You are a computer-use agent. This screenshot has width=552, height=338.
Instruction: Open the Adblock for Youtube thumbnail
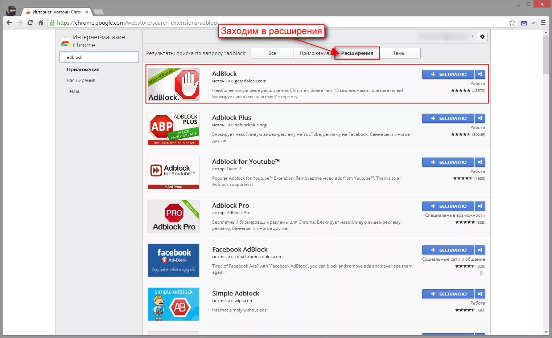173,172
